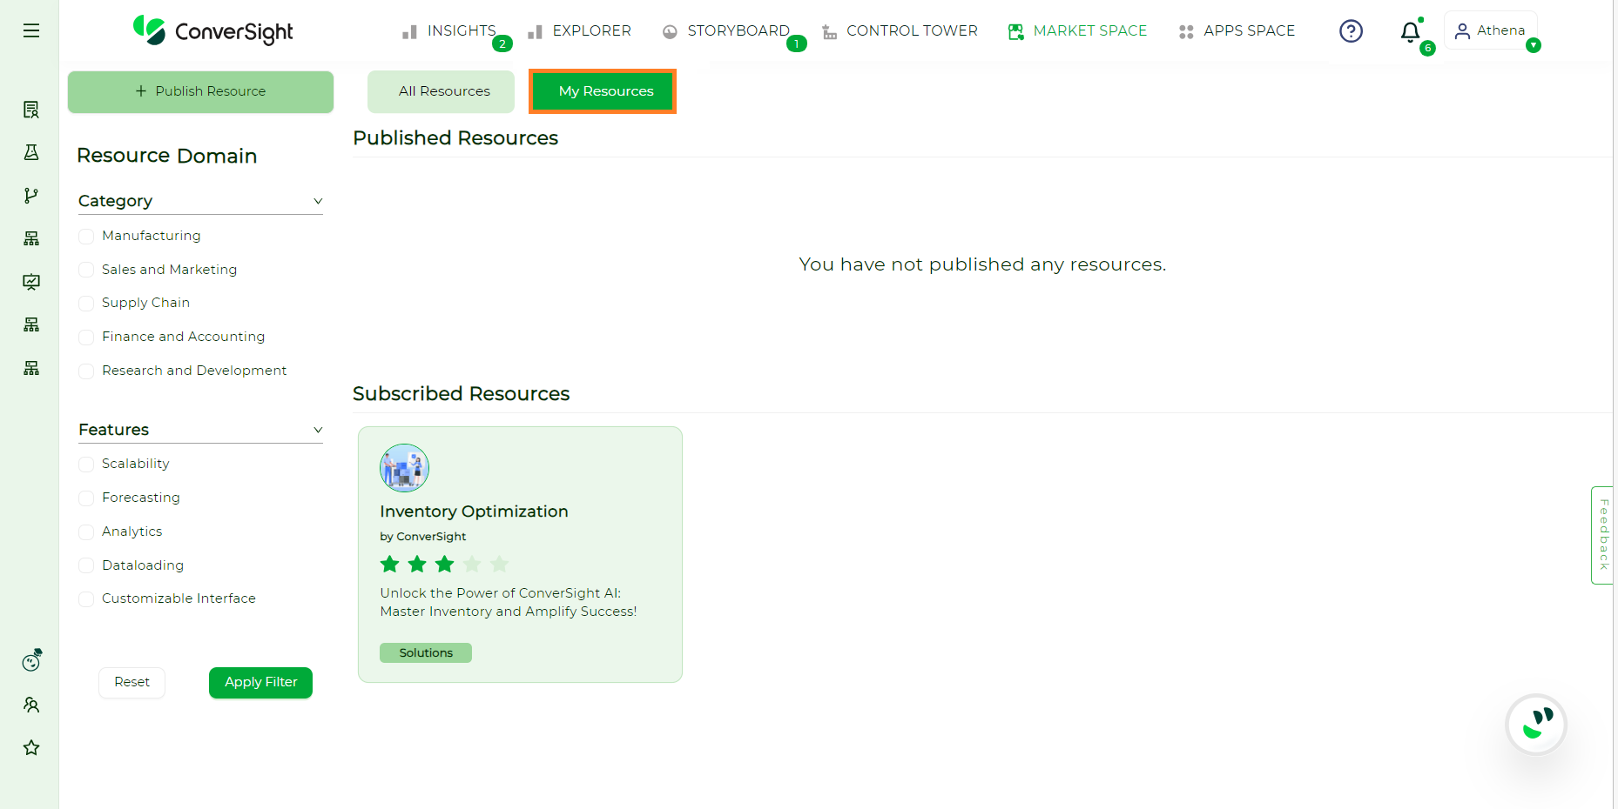Open the Athena user dropdown arrow
Image resolution: width=1618 pixels, height=809 pixels.
[x=1534, y=45]
